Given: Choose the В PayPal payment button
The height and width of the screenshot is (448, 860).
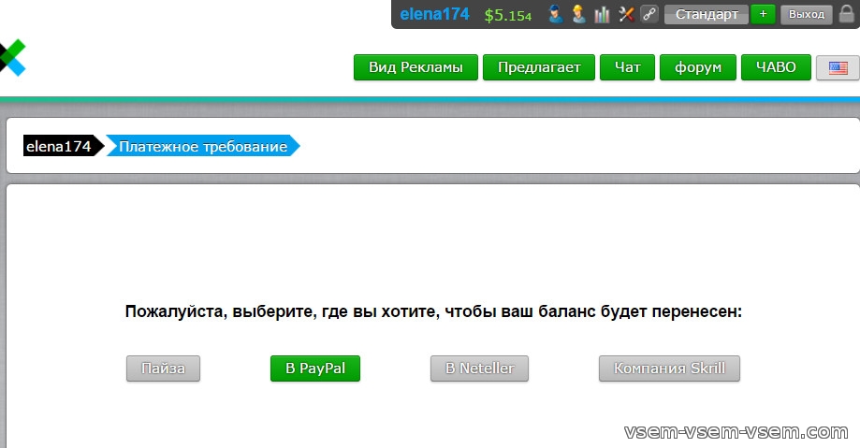Looking at the screenshot, I should [x=315, y=369].
